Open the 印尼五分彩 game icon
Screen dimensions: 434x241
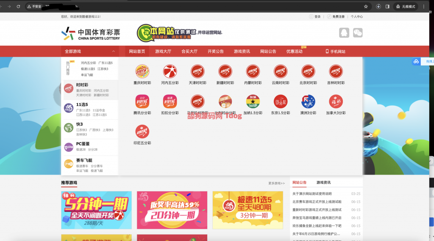click(x=142, y=131)
